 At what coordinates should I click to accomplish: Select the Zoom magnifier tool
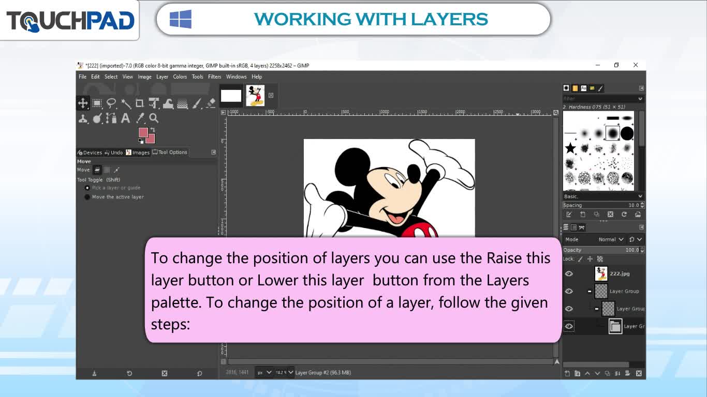pyautogui.click(x=154, y=118)
